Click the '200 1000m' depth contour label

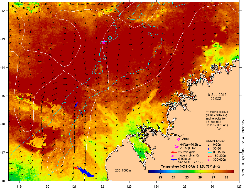click(x=123, y=170)
